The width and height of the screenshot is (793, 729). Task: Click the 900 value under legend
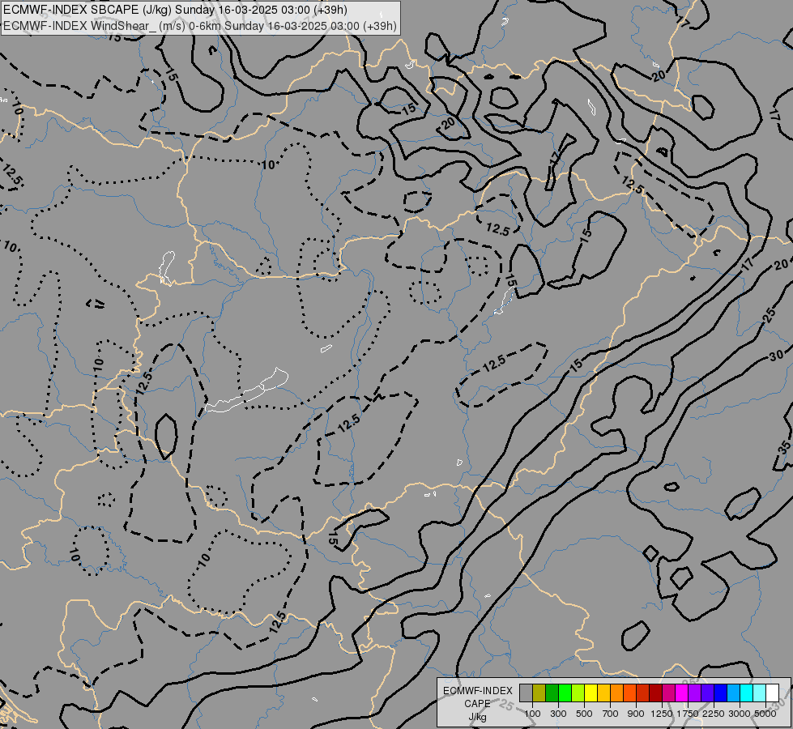[636, 714]
